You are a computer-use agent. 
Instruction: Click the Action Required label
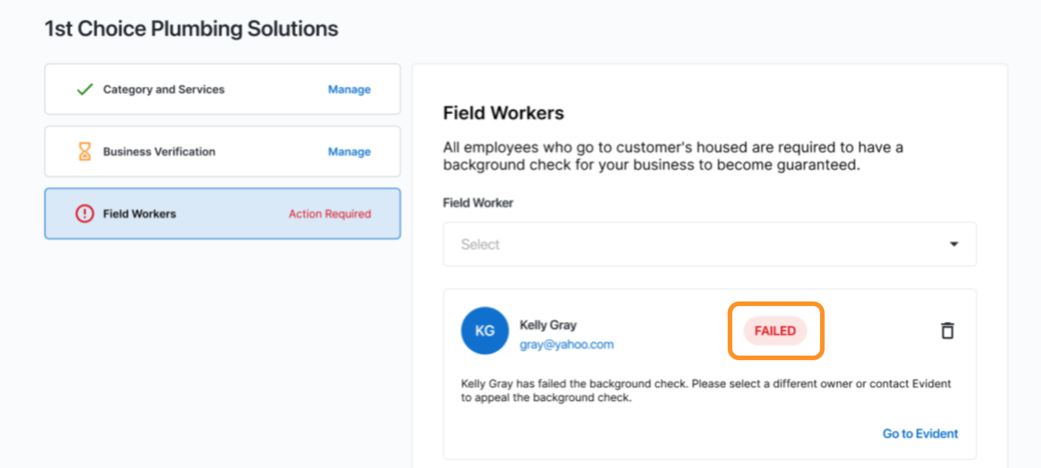(330, 214)
